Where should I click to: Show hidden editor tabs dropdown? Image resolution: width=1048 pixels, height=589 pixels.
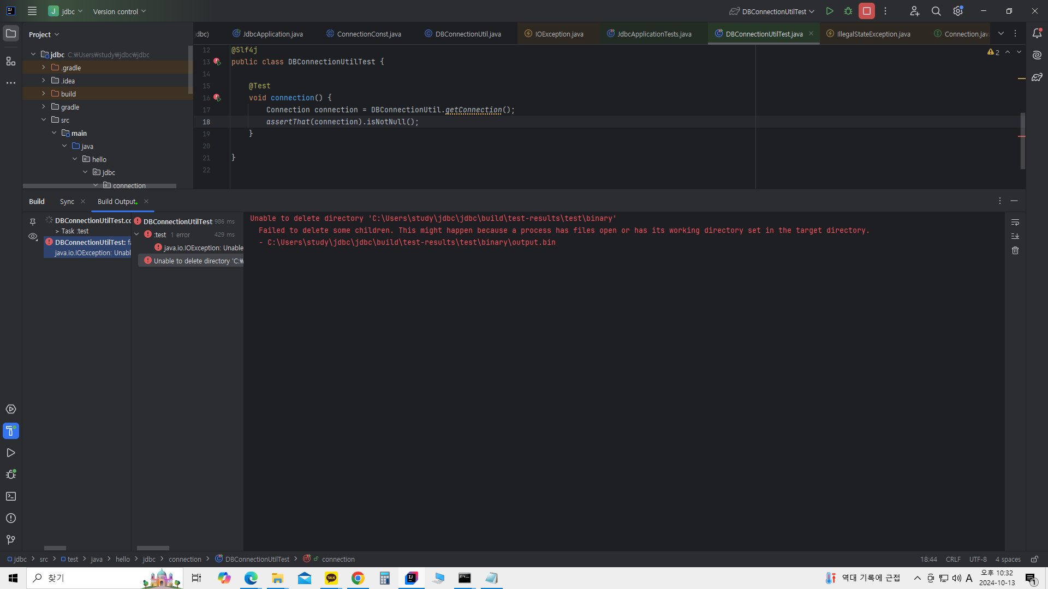pos(1001,34)
